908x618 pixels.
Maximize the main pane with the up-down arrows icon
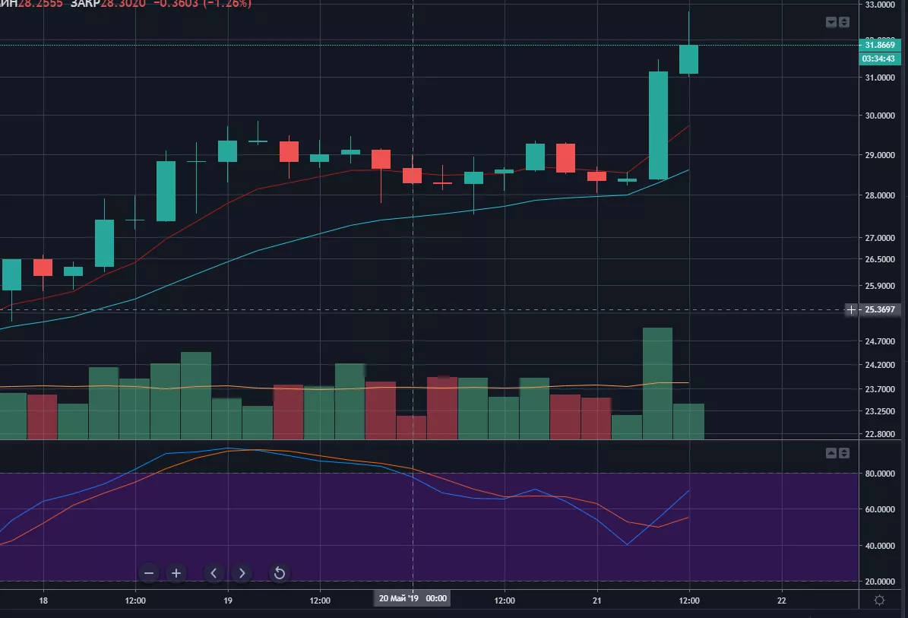844,22
